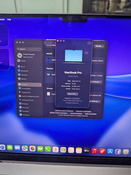The image size is (131, 175).
Task: Open License Agreement link in Settings footer
Action: pyautogui.click(x=76, y=113)
